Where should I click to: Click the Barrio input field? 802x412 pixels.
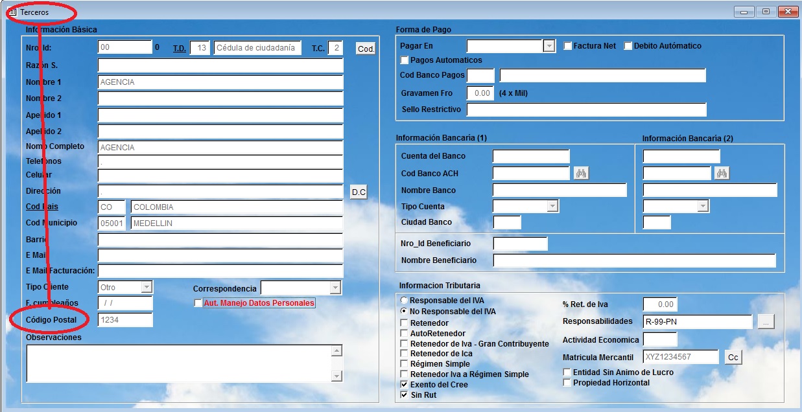pyautogui.click(x=220, y=240)
